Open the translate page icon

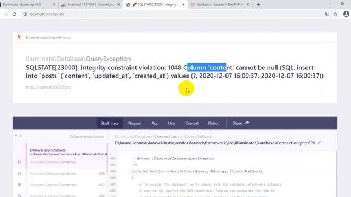point(327,14)
